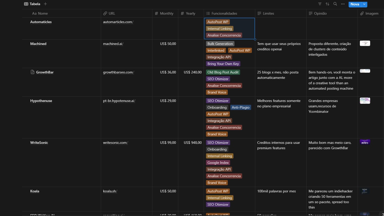The width and height of the screenshot is (384, 216).
Task: Open the Machined row name
Action: tap(38, 44)
